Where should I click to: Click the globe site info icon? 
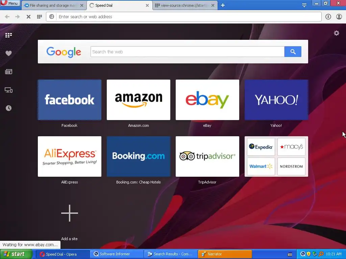coord(52,17)
